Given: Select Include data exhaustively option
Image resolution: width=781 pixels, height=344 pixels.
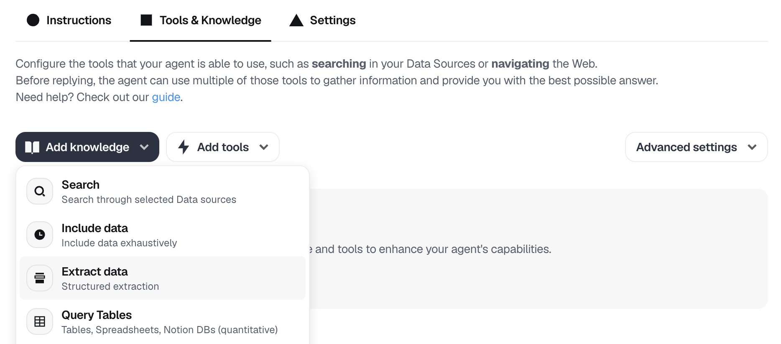Looking at the screenshot, I should (119, 235).
